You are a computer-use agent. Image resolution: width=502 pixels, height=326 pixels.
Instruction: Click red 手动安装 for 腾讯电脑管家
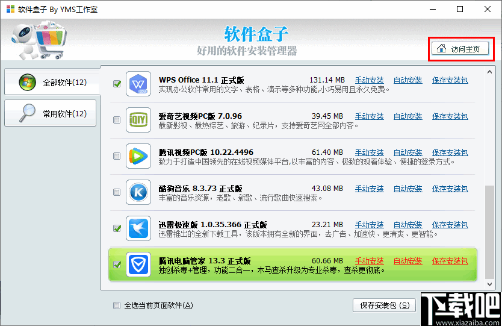[x=369, y=262]
